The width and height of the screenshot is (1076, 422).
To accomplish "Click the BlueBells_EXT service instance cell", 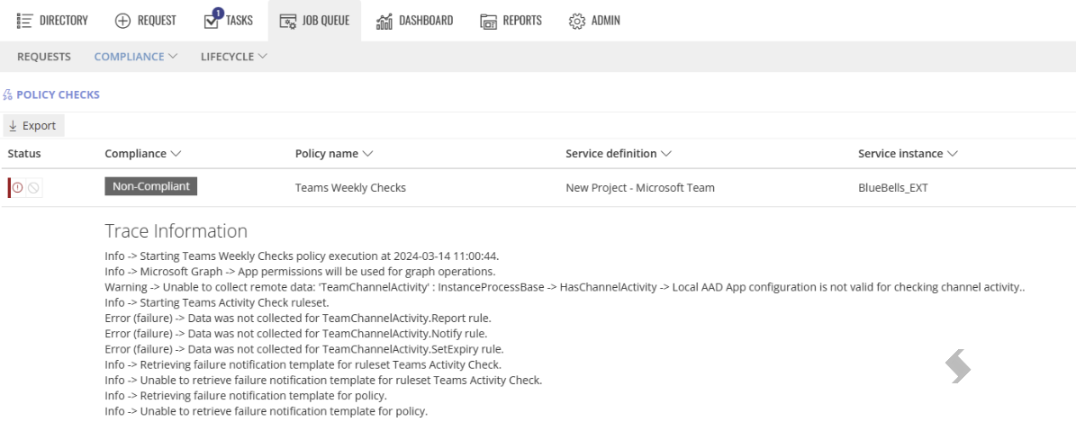I will (x=893, y=187).
